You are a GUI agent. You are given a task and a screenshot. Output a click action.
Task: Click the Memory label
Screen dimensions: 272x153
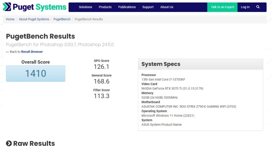coord(147,93)
